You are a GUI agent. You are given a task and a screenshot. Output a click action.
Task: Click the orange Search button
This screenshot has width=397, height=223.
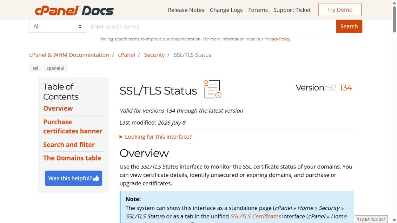tap(349, 26)
